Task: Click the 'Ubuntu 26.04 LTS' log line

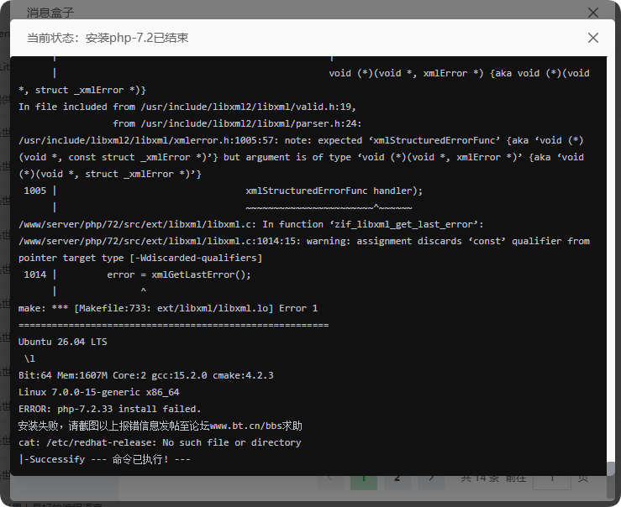Action: [x=62, y=342]
